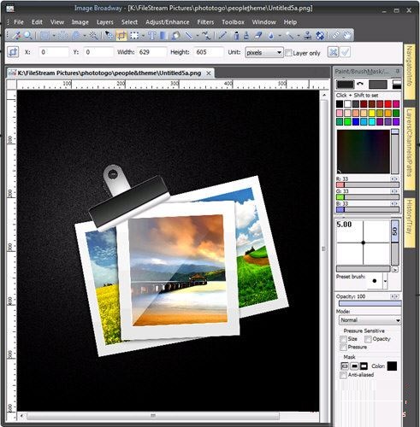Select the eyedropper color picker tool

[16, 36]
